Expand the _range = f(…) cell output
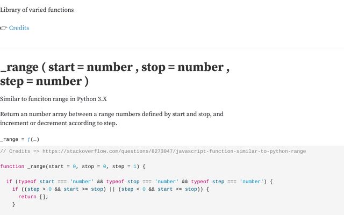This screenshot has width=344, height=215. (19, 139)
